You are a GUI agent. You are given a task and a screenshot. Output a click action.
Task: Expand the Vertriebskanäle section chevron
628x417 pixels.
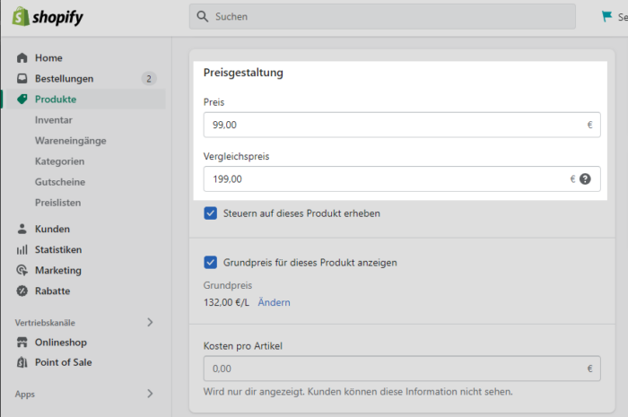(150, 322)
